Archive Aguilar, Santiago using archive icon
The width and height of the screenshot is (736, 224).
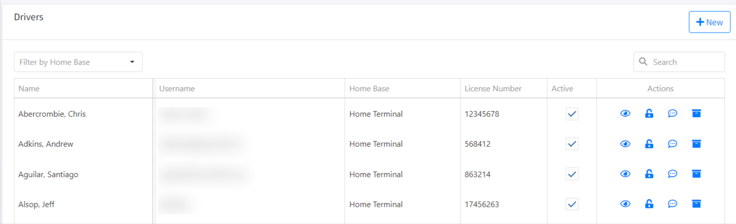pyautogui.click(x=696, y=174)
